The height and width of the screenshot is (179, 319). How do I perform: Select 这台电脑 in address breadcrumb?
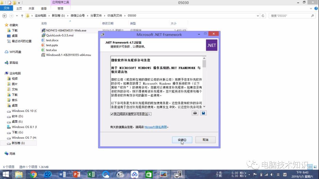pos(40,16)
